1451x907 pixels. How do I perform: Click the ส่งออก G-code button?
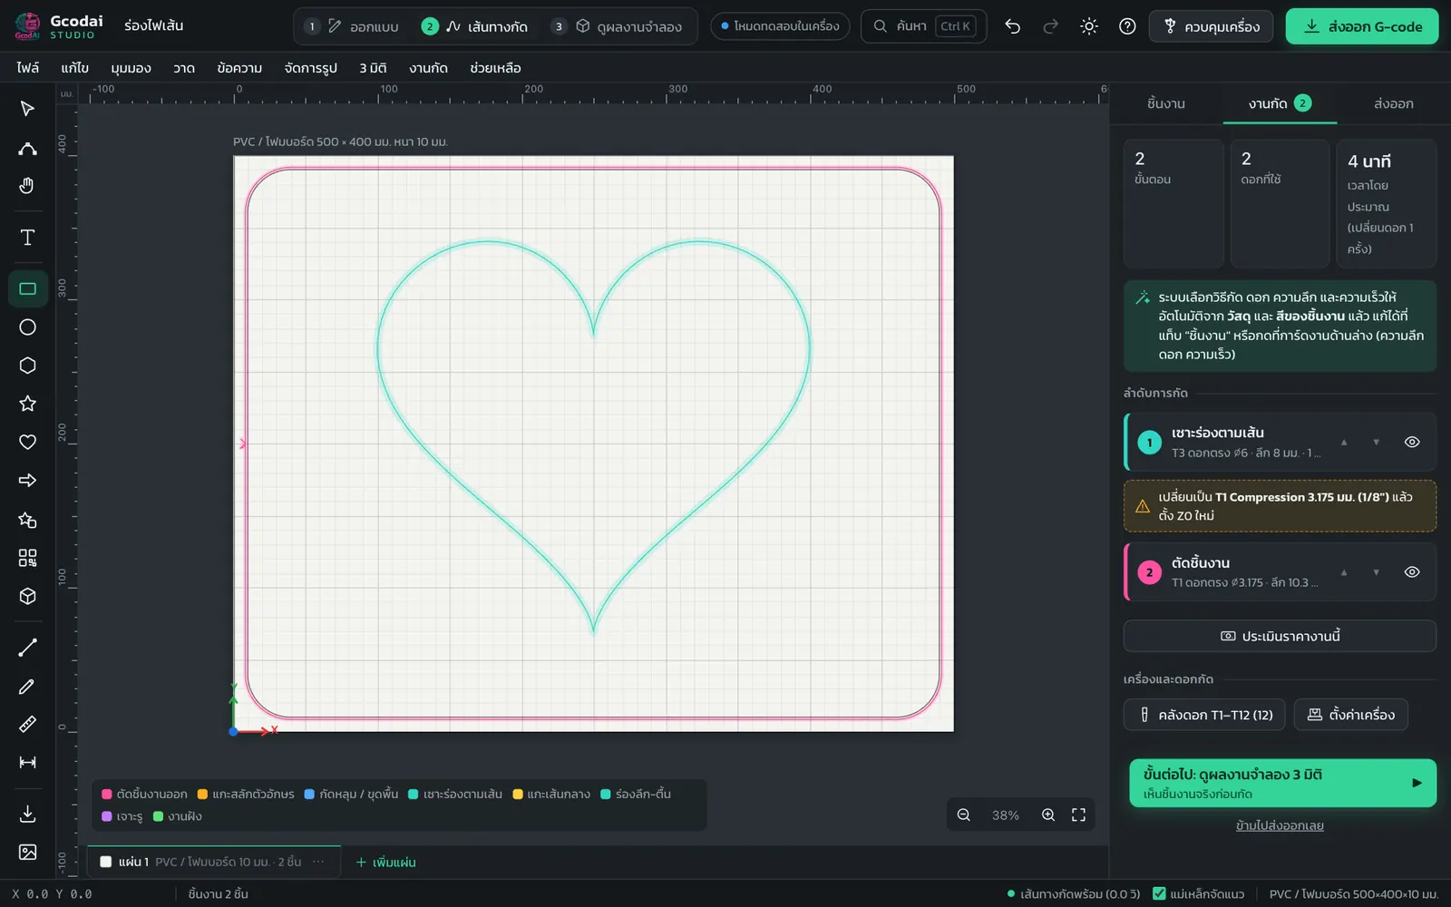tap(1362, 26)
